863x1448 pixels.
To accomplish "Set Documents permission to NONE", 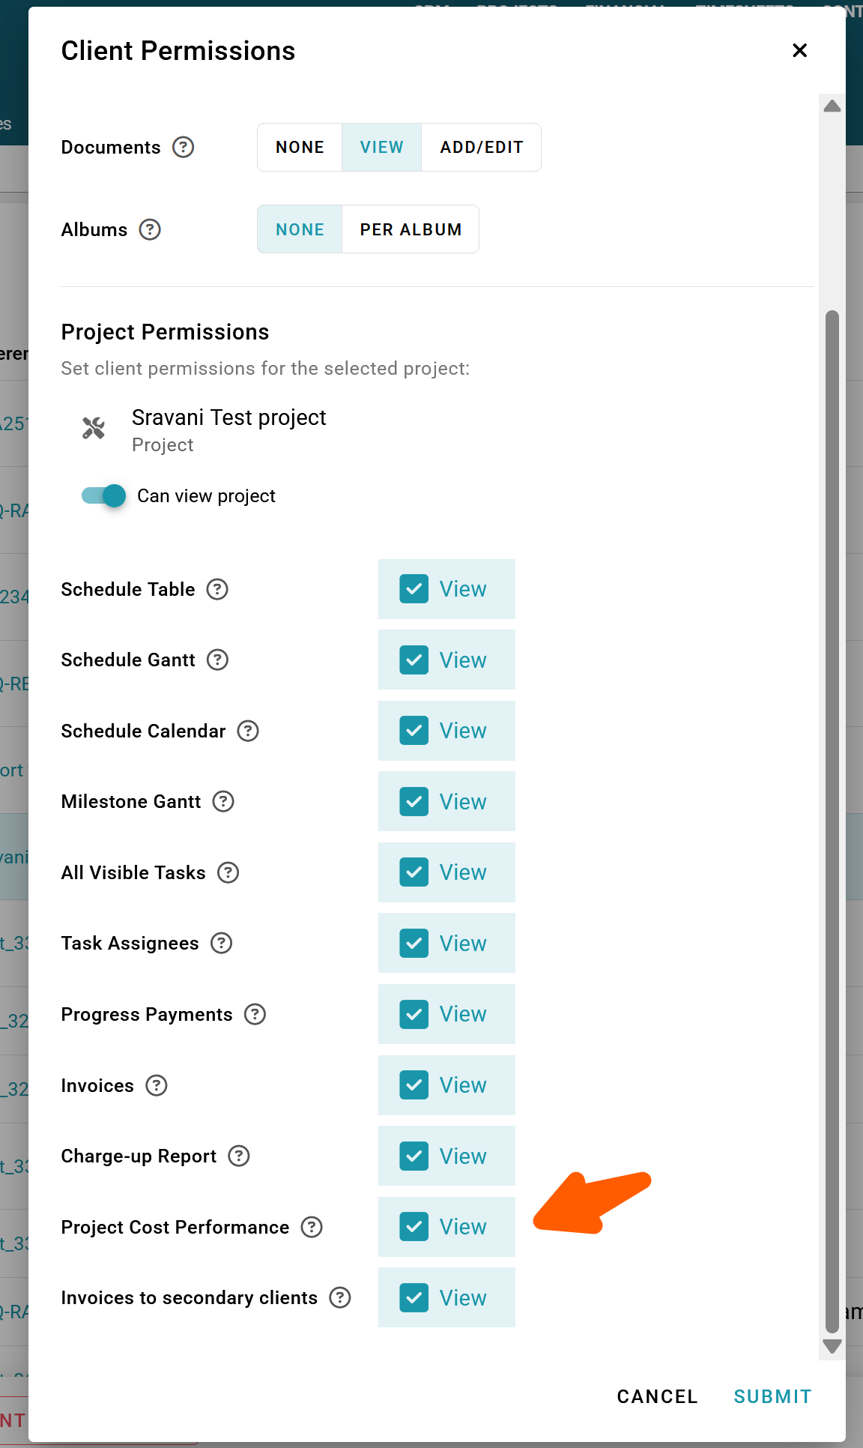I will tap(300, 147).
